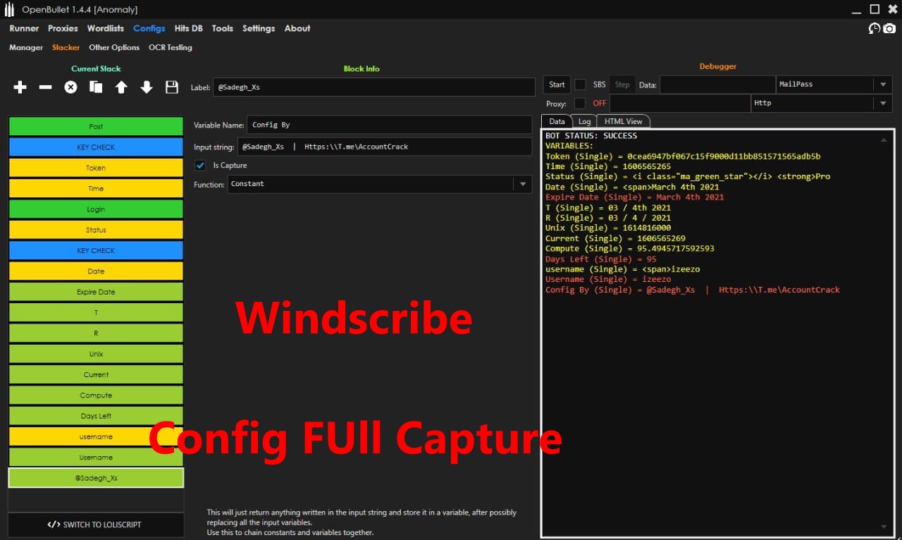Select the Date block
The image size is (902, 540).
[96, 271]
